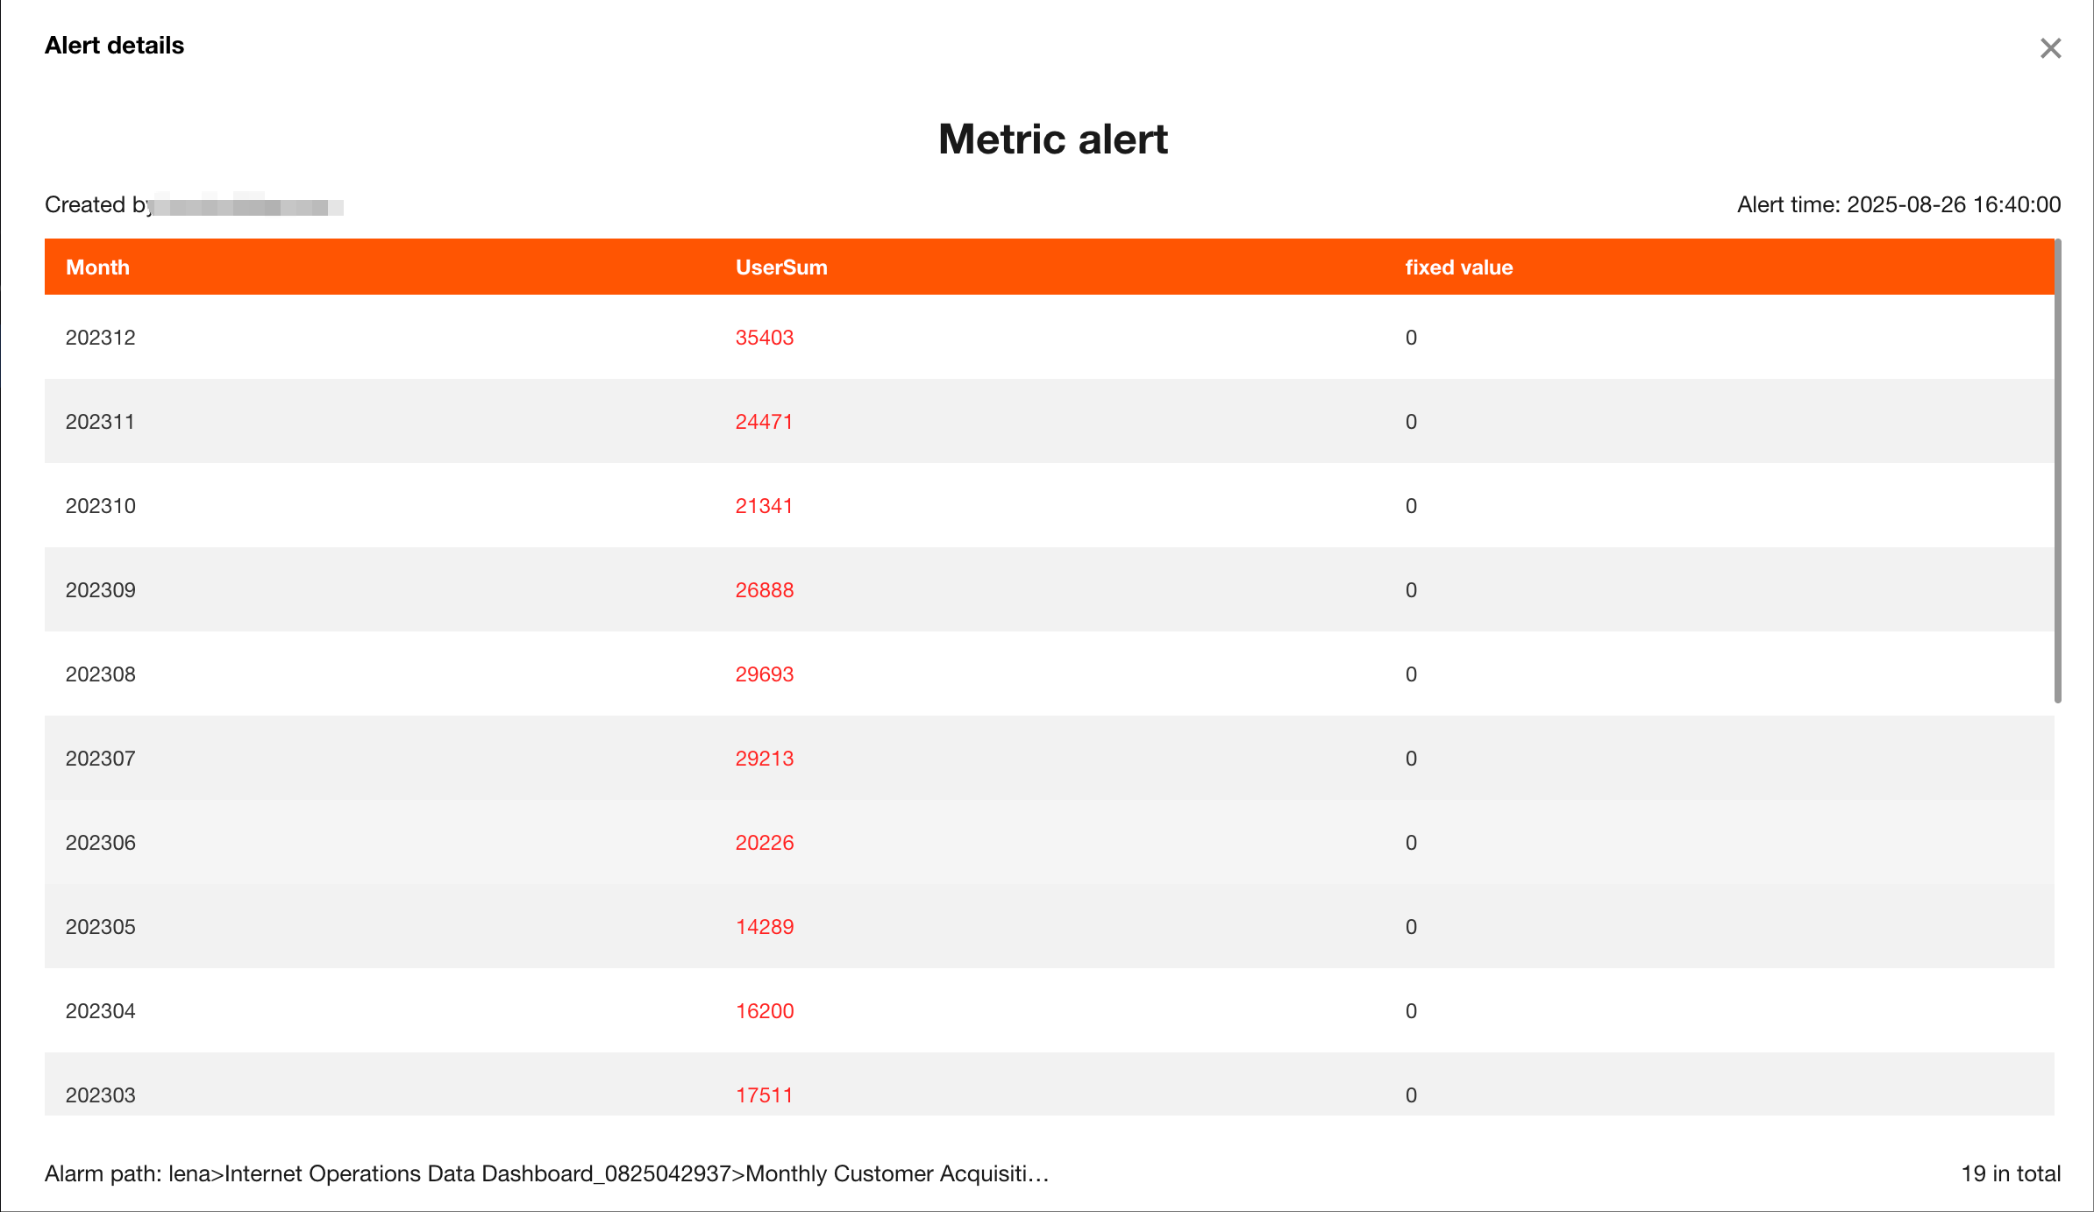Select the 202303 month cell
This screenshot has width=2094, height=1212.
pos(100,1095)
